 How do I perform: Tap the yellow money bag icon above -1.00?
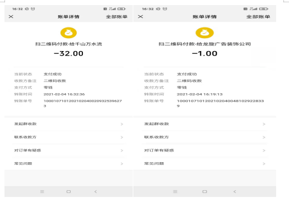204,33
